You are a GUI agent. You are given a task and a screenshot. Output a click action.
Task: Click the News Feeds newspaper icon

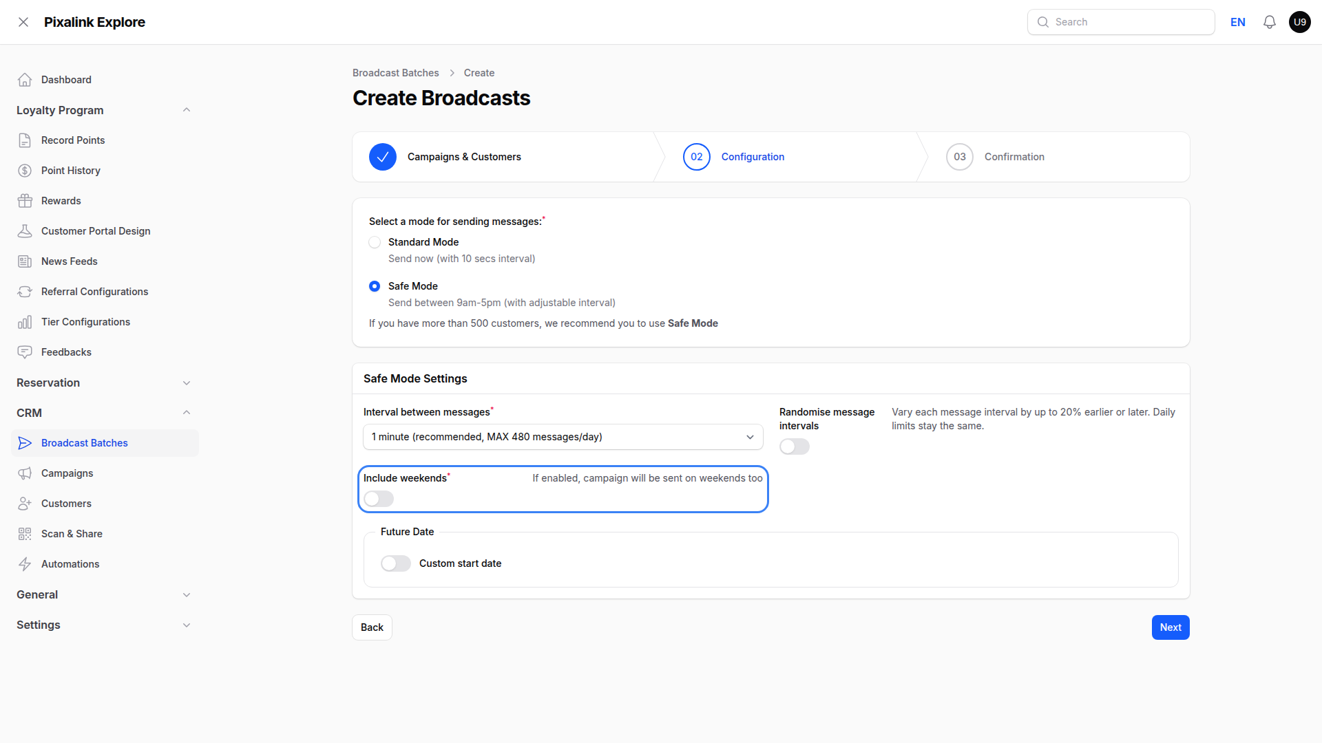(x=25, y=261)
